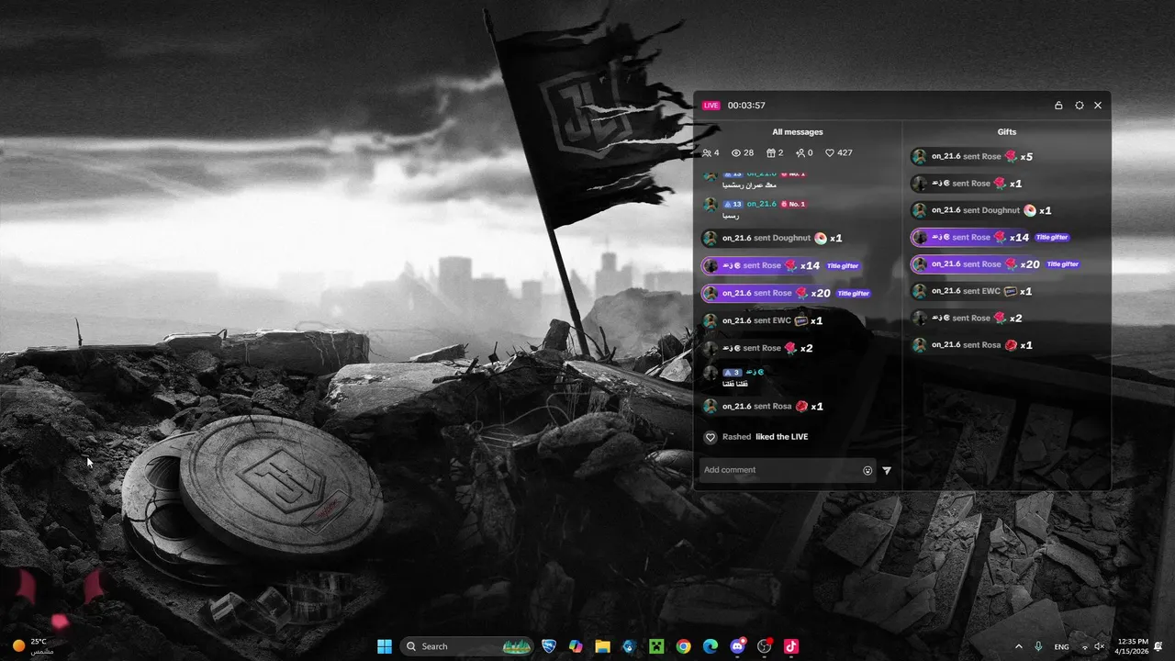Click the lock icon in the LIVE chat panel

click(x=1058, y=106)
